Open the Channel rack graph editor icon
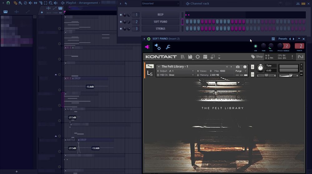The height and width of the screenshot is (174, 312). point(298,3)
